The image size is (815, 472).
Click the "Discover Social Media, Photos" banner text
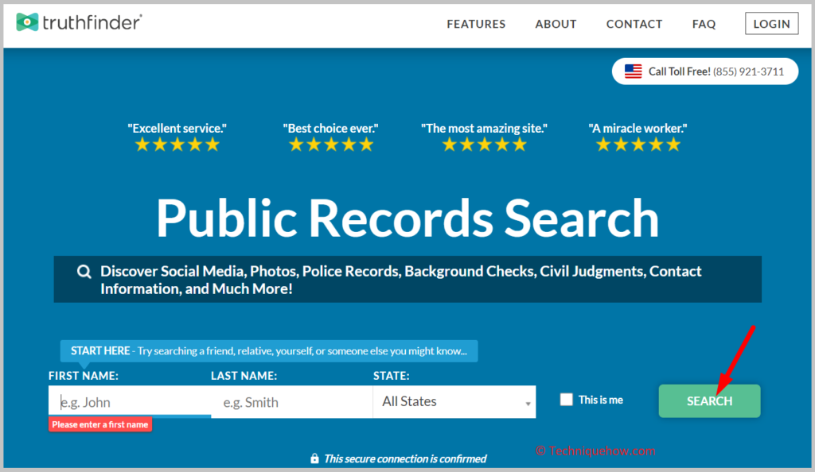click(x=401, y=280)
